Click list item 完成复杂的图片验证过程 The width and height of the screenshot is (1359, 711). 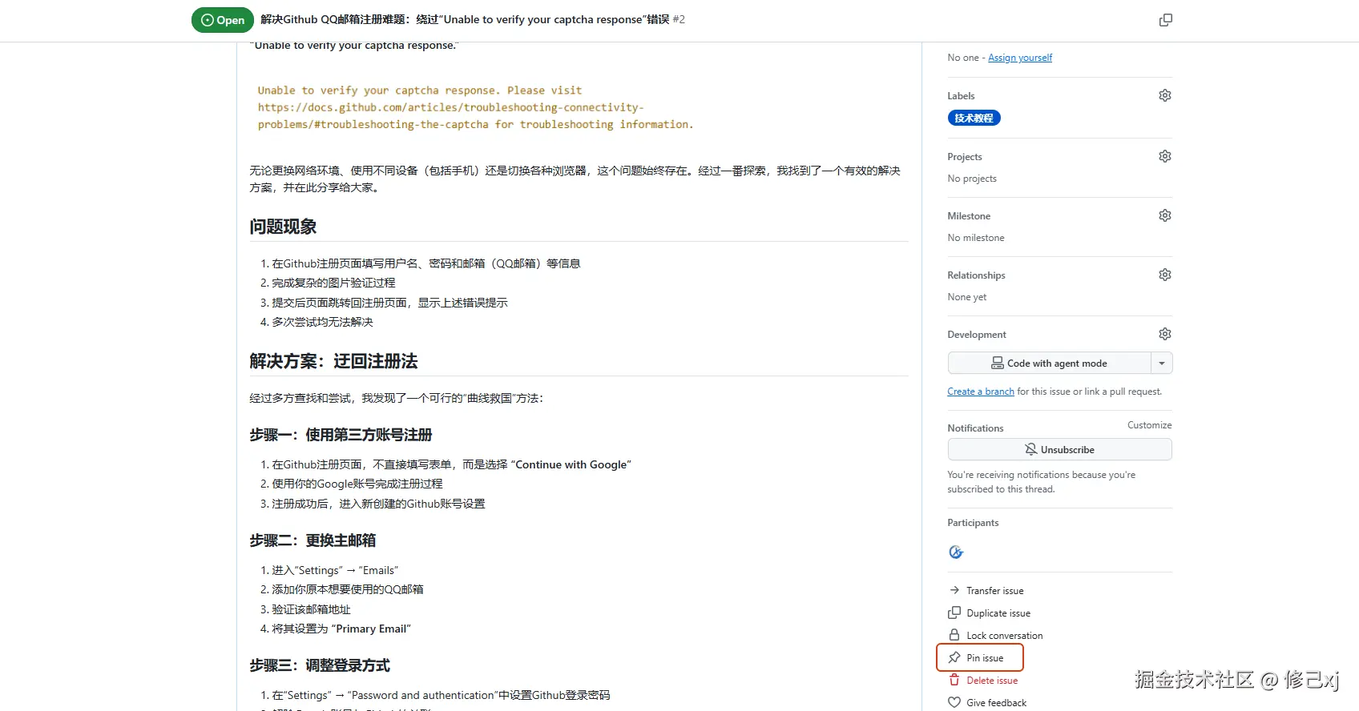pos(333,283)
